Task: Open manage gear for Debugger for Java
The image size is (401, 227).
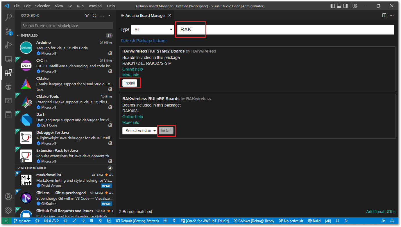Action: coord(110,143)
